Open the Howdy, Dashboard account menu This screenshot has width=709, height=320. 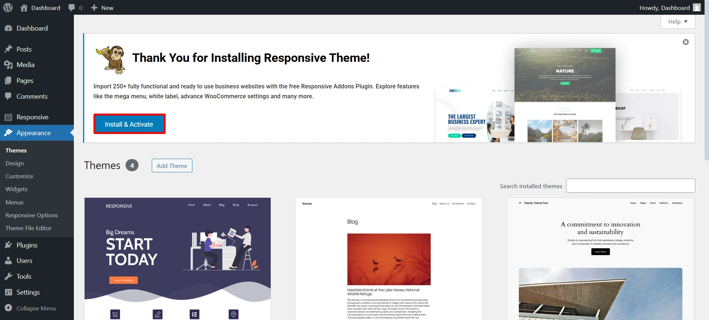coord(669,8)
